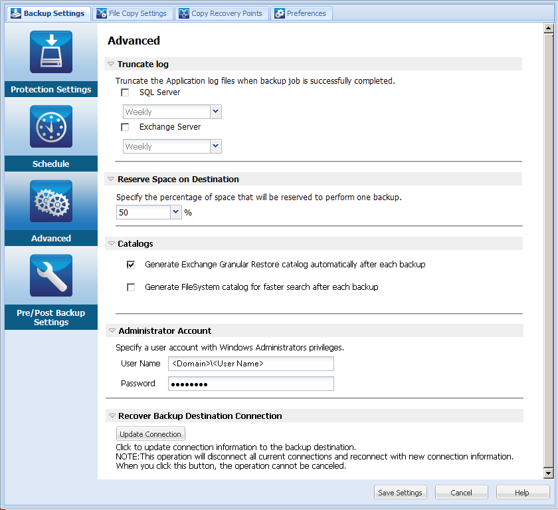Open the Protection Settings drive icon
The width and height of the screenshot is (558, 510).
51,52
